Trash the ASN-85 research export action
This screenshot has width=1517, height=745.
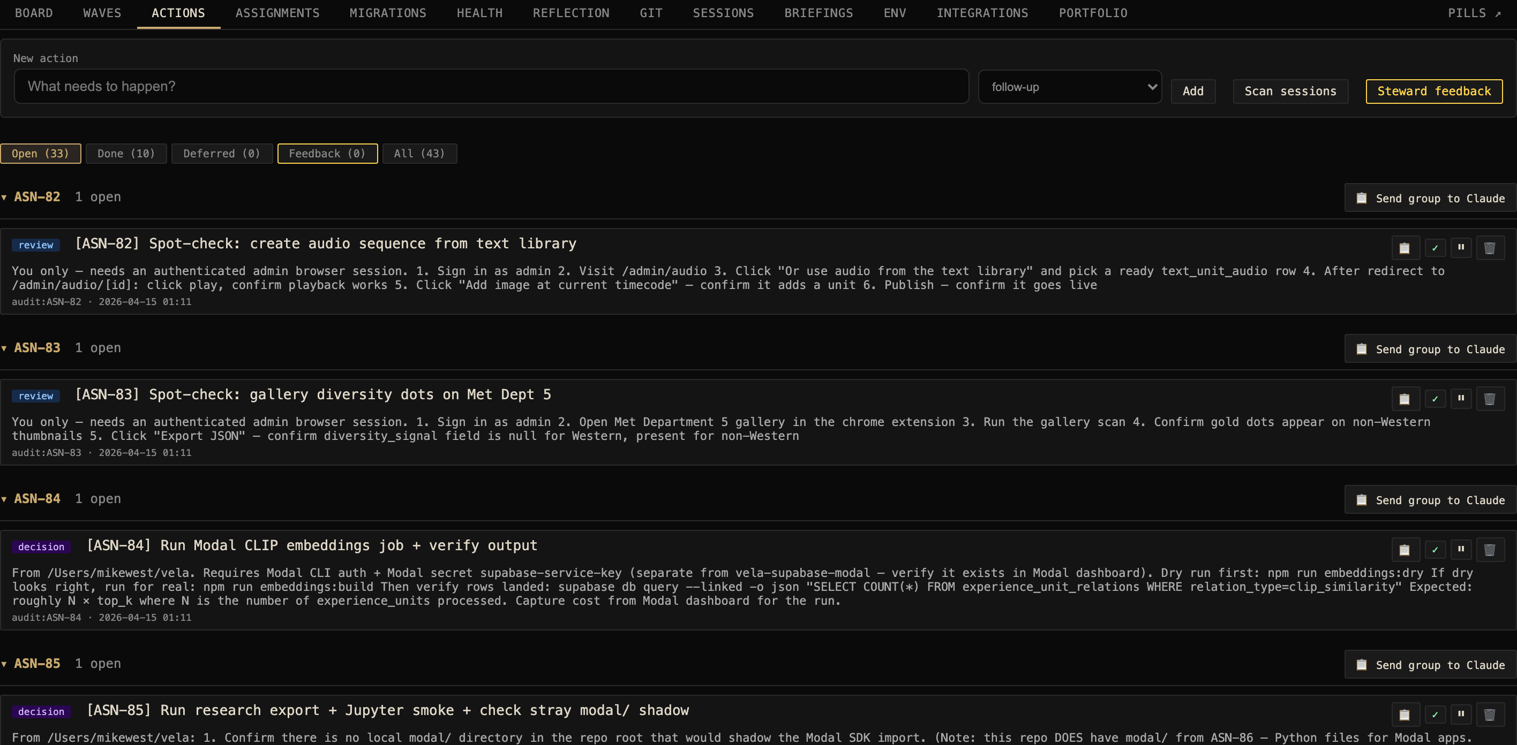[x=1490, y=714]
